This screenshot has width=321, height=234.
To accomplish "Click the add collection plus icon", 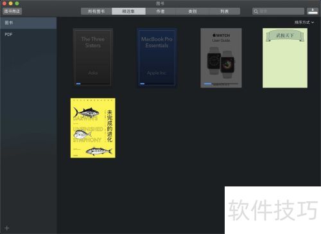I will coord(7,228).
